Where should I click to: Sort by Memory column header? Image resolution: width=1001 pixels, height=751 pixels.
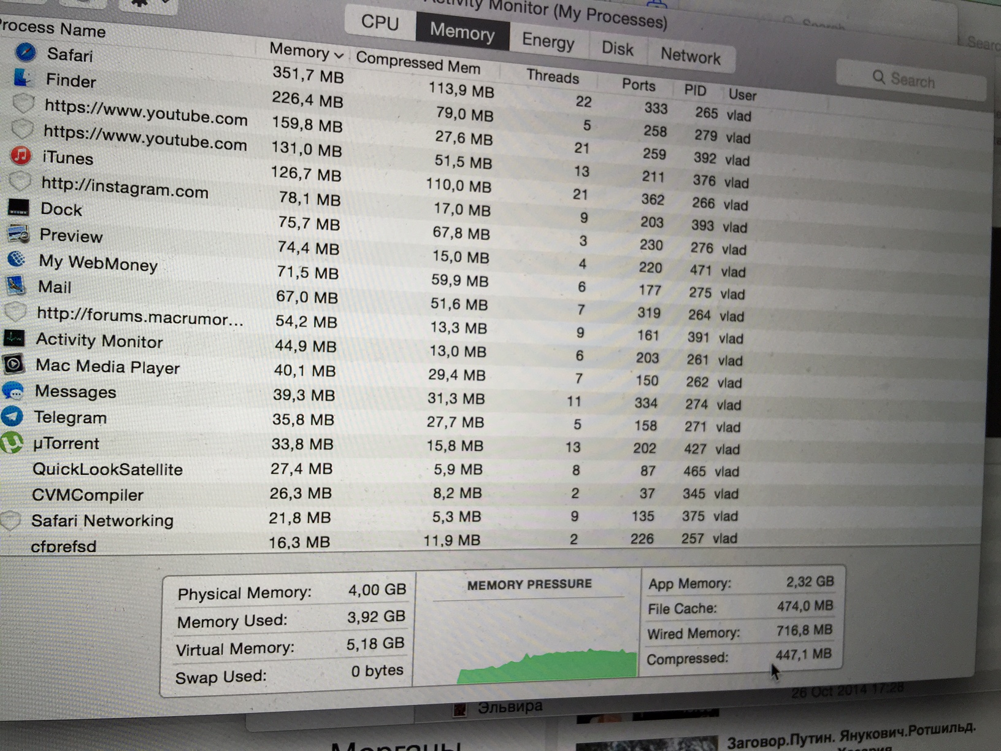click(x=306, y=52)
